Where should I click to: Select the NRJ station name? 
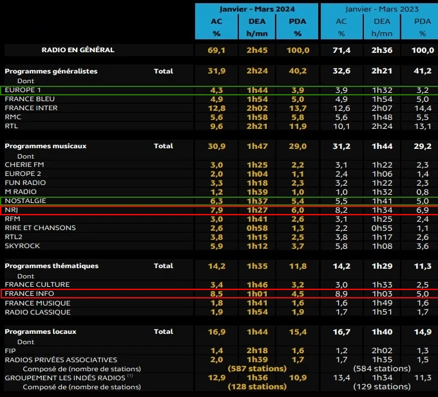point(12,210)
